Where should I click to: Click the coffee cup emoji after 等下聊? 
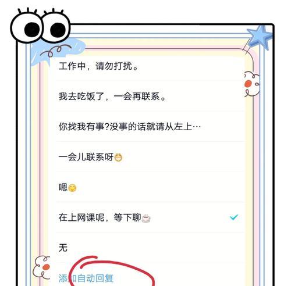146,218
